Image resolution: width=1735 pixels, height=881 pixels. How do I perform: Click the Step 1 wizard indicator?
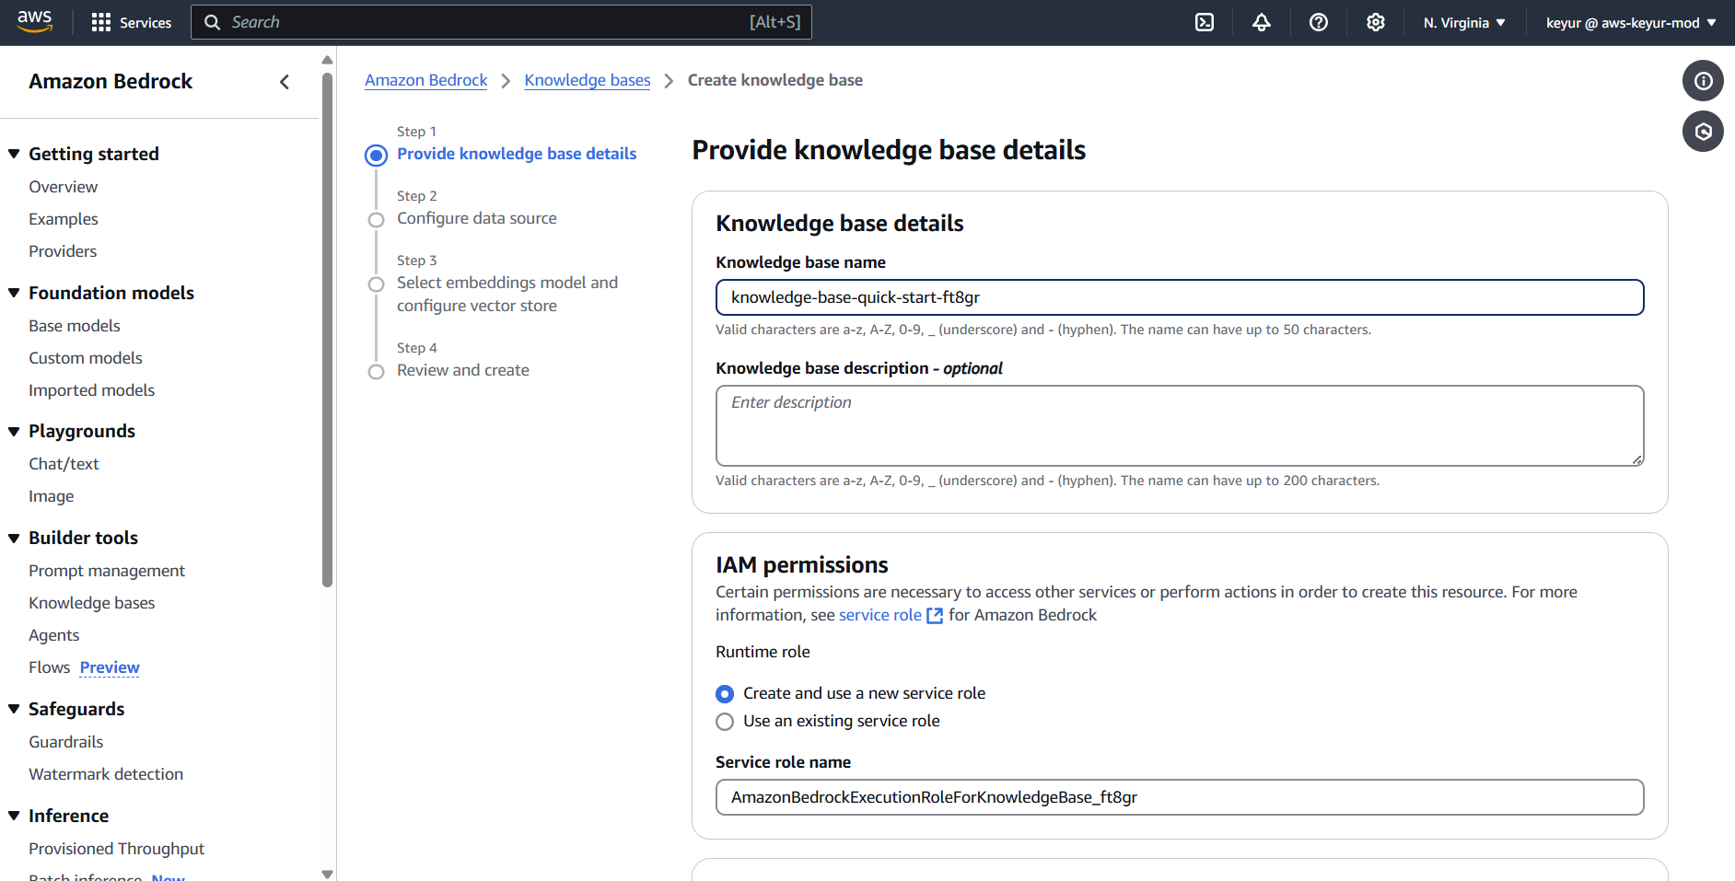pos(376,156)
